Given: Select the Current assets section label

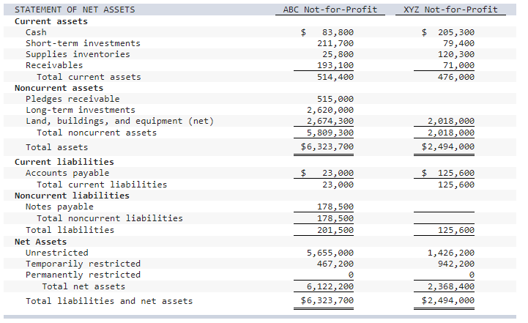Looking at the screenshot, I should 51,21.
